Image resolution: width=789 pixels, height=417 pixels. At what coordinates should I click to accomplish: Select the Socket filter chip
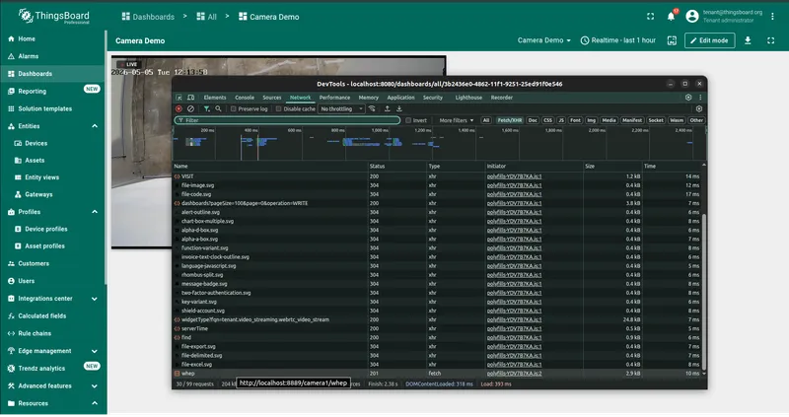pos(656,120)
